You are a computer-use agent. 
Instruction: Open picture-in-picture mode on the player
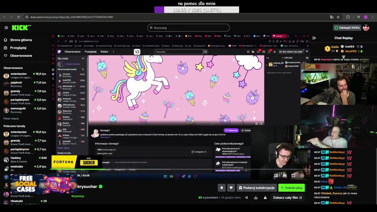(276, 175)
